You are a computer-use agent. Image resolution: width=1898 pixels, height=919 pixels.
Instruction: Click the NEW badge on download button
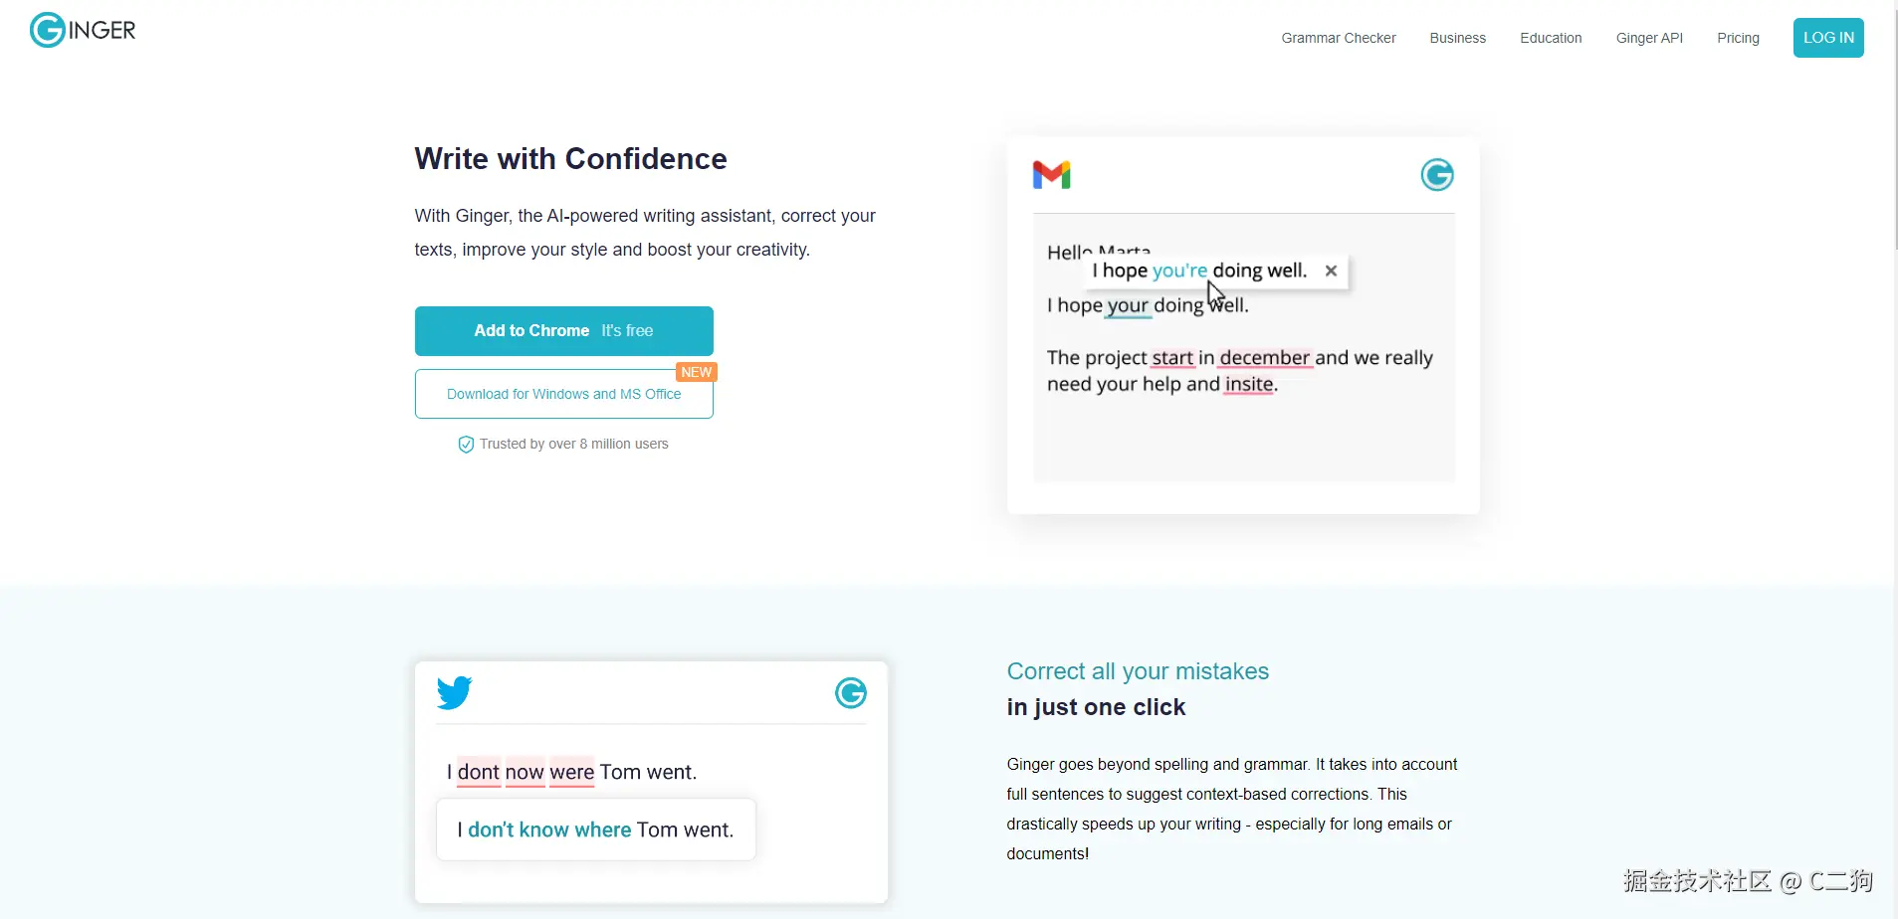696,372
